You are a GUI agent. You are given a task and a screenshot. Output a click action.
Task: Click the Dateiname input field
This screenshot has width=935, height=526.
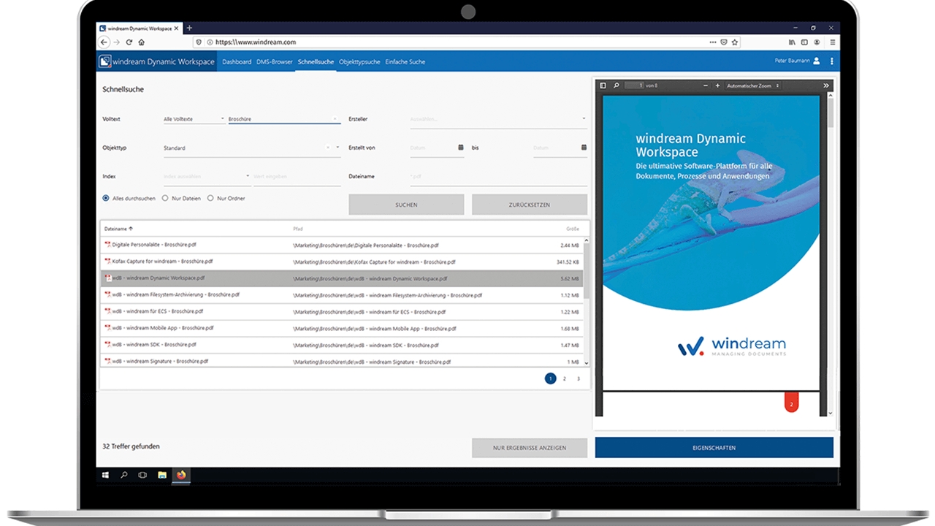point(498,176)
